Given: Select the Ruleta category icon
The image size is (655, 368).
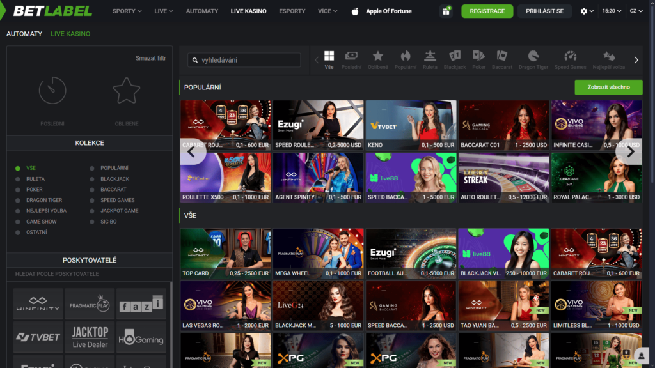Looking at the screenshot, I should pyautogui.click(x=430, y=59).
